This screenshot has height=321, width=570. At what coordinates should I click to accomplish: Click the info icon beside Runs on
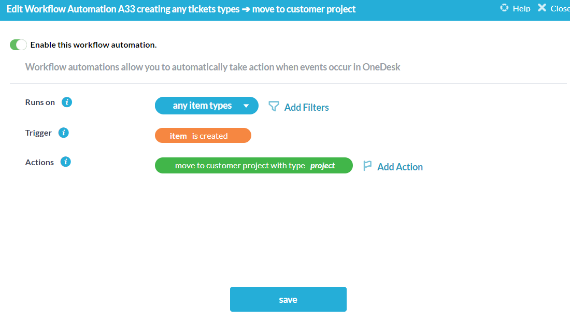coord(67,102)
